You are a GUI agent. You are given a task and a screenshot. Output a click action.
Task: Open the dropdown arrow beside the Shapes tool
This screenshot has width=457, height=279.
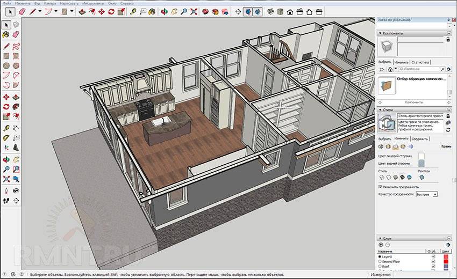[x=72, y=11]
